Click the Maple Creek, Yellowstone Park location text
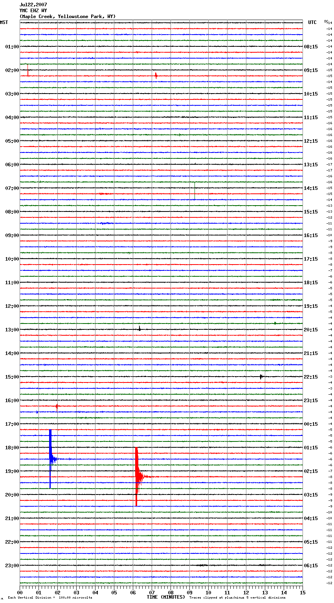The height and width of the screenshot is (603, 334). pos(68,17)
